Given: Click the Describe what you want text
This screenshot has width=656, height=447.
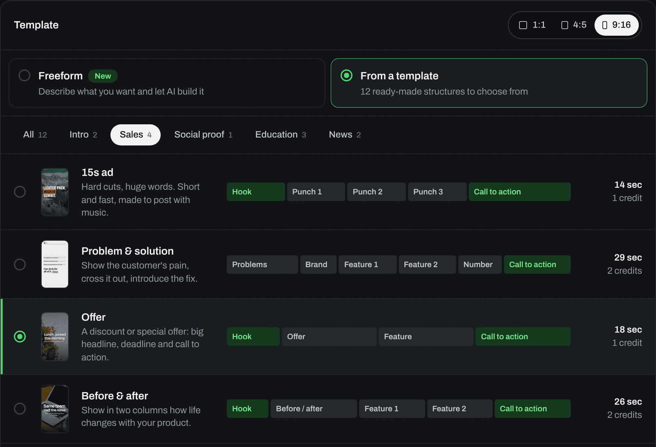Looking at the screenshot, I should pyautogui.click(x=121, y=92).
